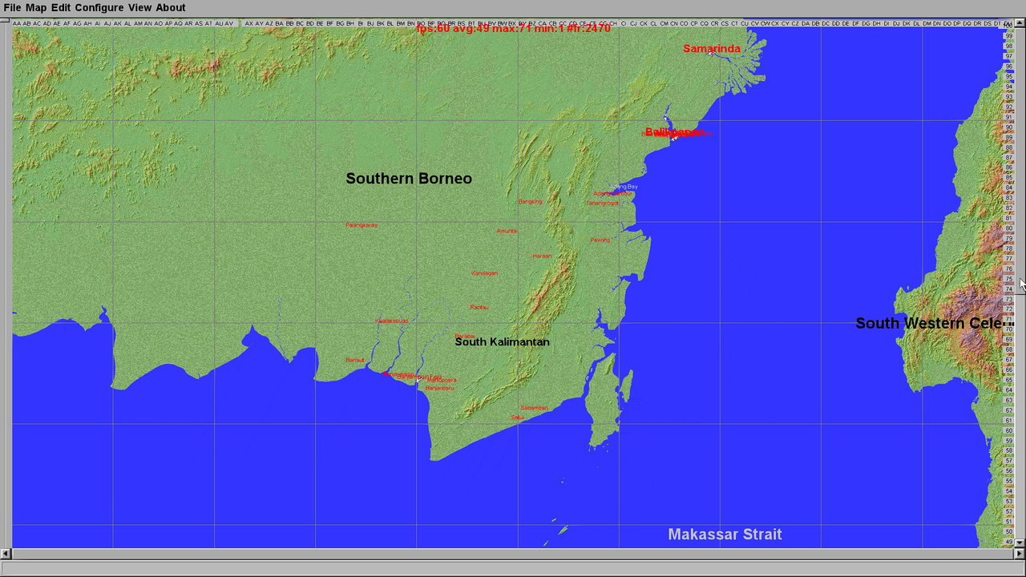Click the horizontal scrollbar right arrow

click(x=1020, y=554)
